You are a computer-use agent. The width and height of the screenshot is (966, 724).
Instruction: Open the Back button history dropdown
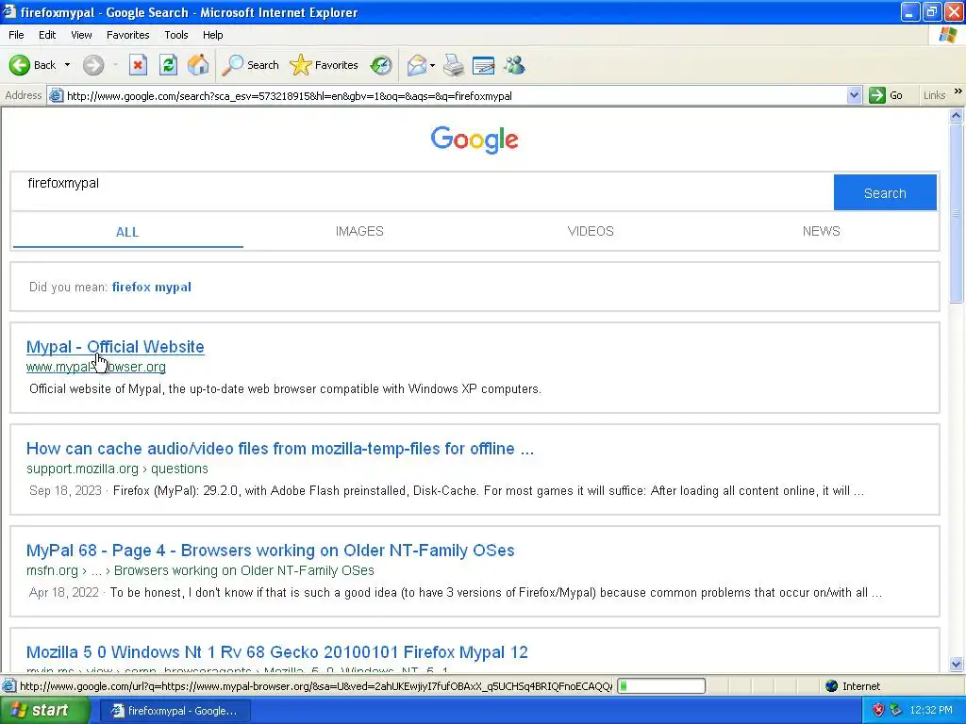(67, 65)
